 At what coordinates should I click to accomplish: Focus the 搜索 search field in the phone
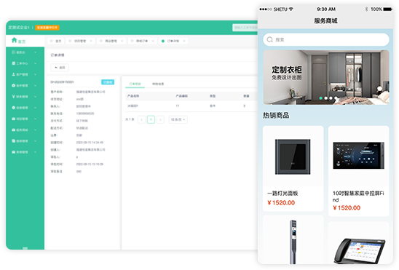(x=326, y=39)
